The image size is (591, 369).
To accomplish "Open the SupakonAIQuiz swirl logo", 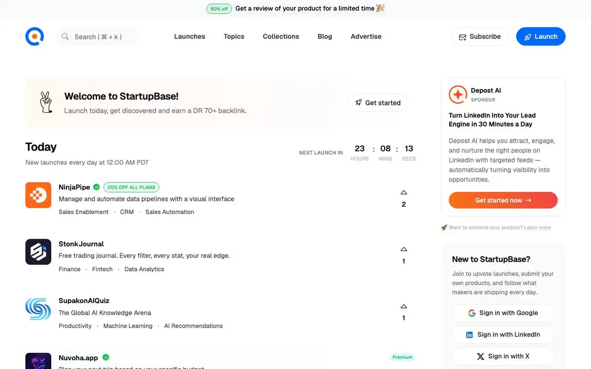I will (x=38, y=308).
